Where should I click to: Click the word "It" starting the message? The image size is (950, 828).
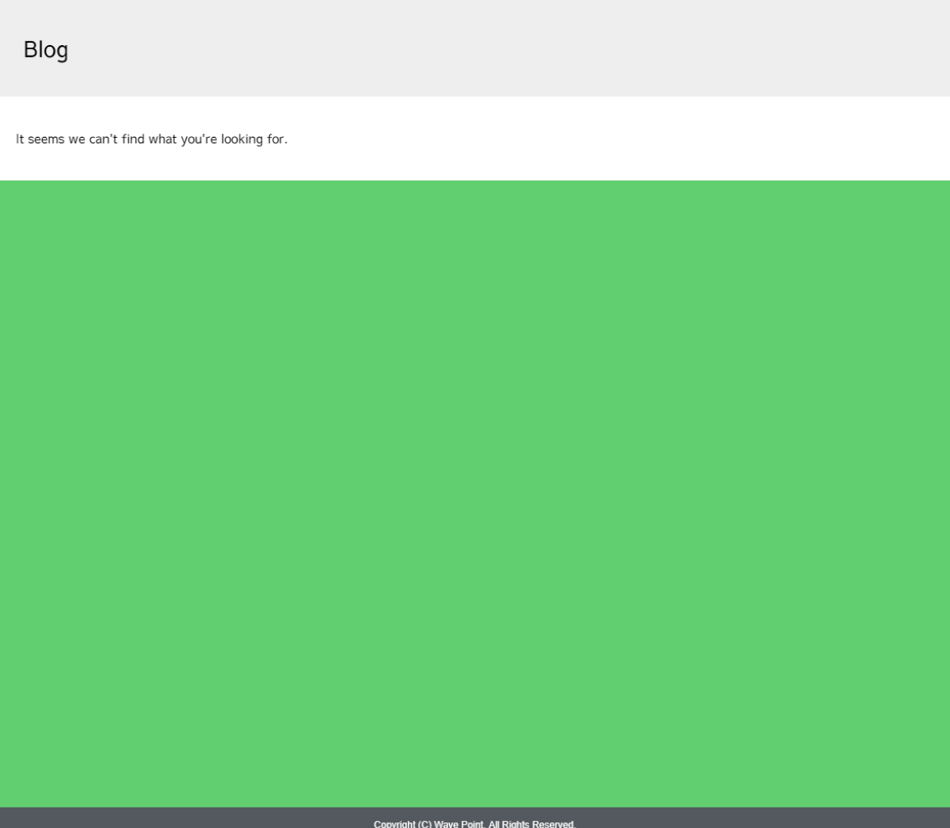[20, 139]
